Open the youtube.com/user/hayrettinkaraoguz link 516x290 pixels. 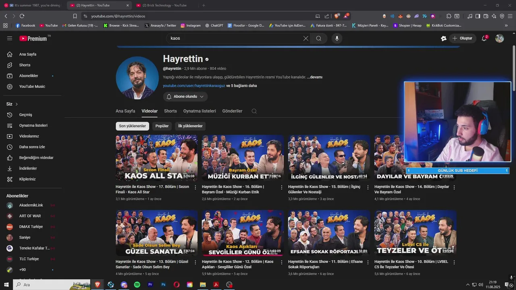tap(194, 86)
